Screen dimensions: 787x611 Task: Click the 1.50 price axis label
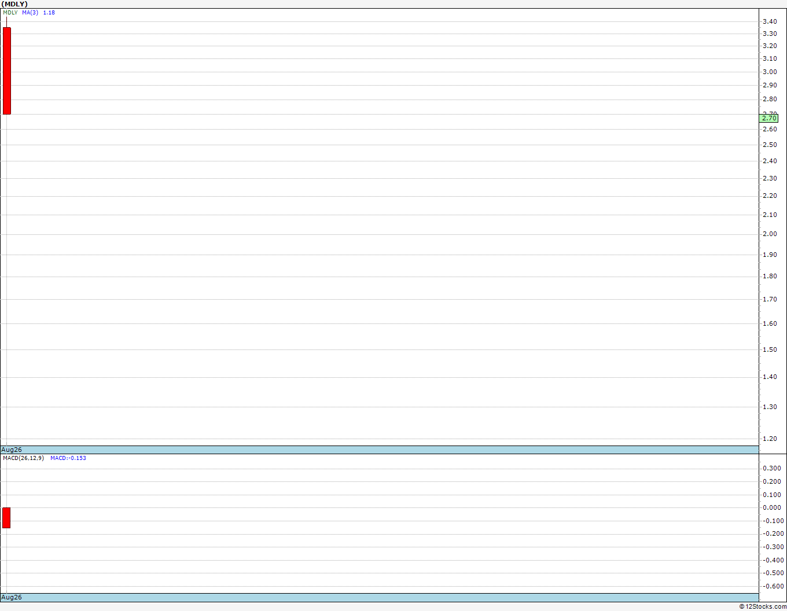coord(770,349)
